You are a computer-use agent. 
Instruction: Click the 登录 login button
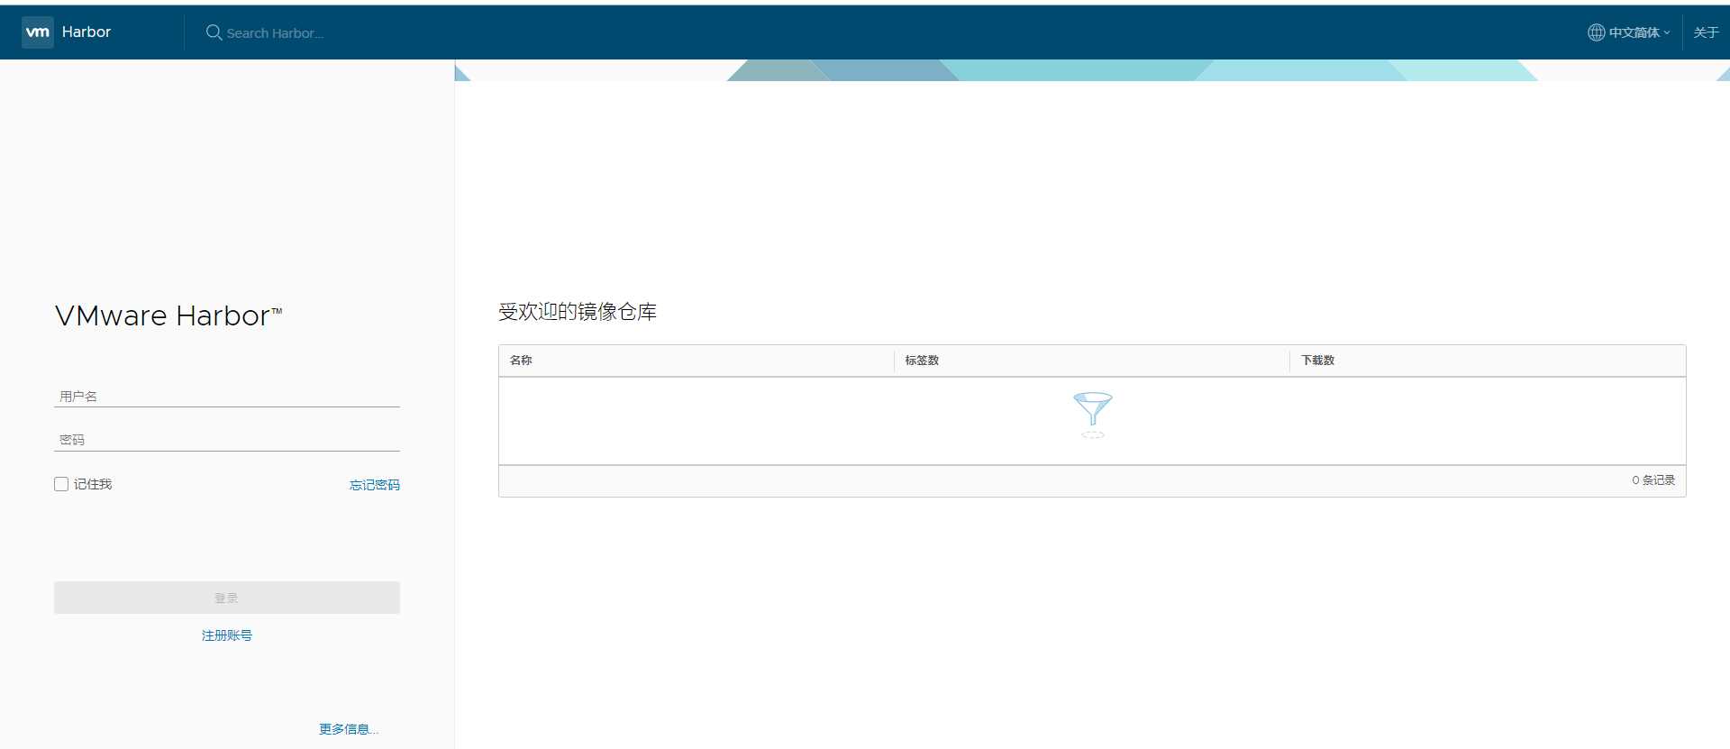click(227, 598)
